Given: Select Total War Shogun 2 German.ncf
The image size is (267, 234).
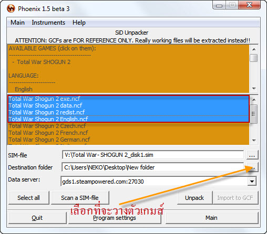Looking at the screenshot, I should (128, 140).
